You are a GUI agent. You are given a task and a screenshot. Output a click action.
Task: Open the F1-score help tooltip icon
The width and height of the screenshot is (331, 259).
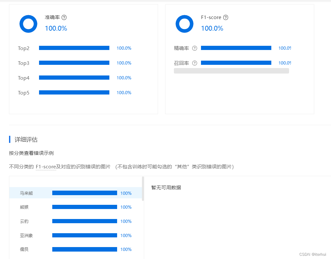pos(226,17)
